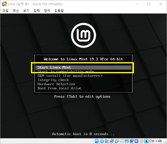Minimize the VirtualBox window

click(x=137, y=4)
